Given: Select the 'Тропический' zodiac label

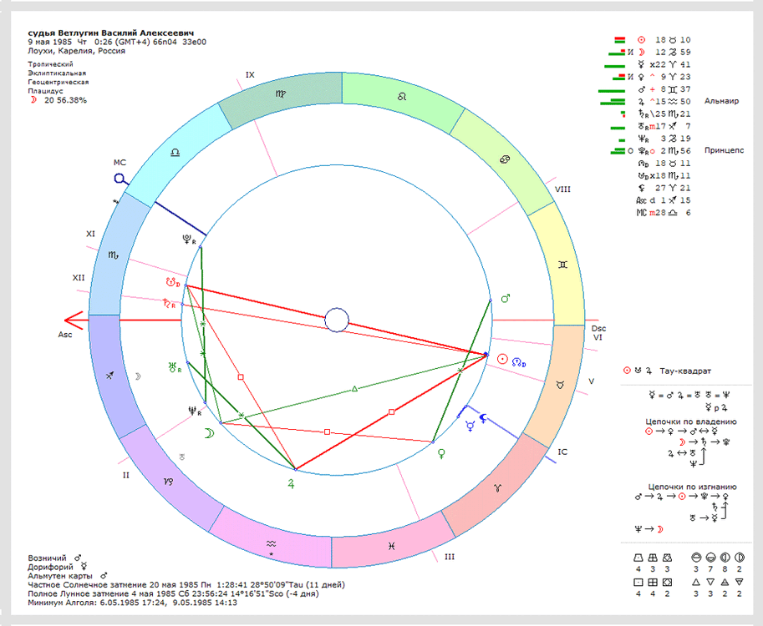Looking at the screenshot, I should [51, 64].
